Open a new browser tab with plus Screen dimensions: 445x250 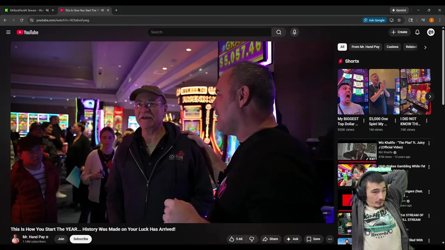tap(116, 10)
